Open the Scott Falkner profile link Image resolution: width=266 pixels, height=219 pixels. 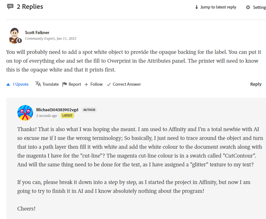[x=37, y=32]
